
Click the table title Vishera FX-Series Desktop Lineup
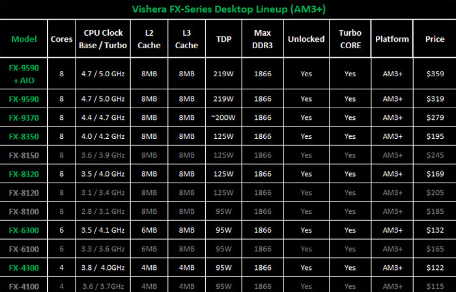229,9
